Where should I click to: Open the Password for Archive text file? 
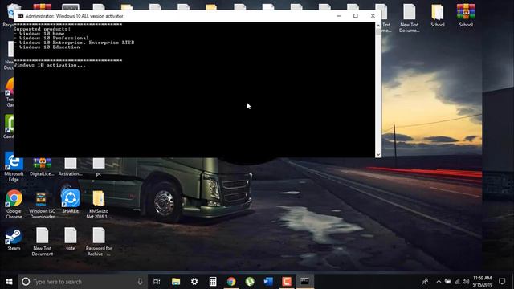pyautogui.click(x=98, y=242)
